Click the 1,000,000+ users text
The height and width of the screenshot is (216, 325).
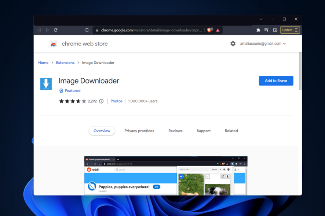pos(143,101)
